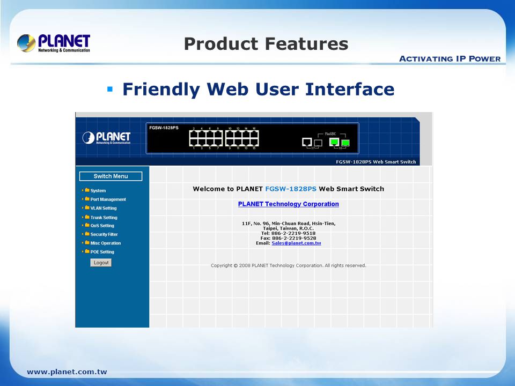Click the Switch Menu header box
The width and height of the screenshot is (515, 386).
coord(111,176)
